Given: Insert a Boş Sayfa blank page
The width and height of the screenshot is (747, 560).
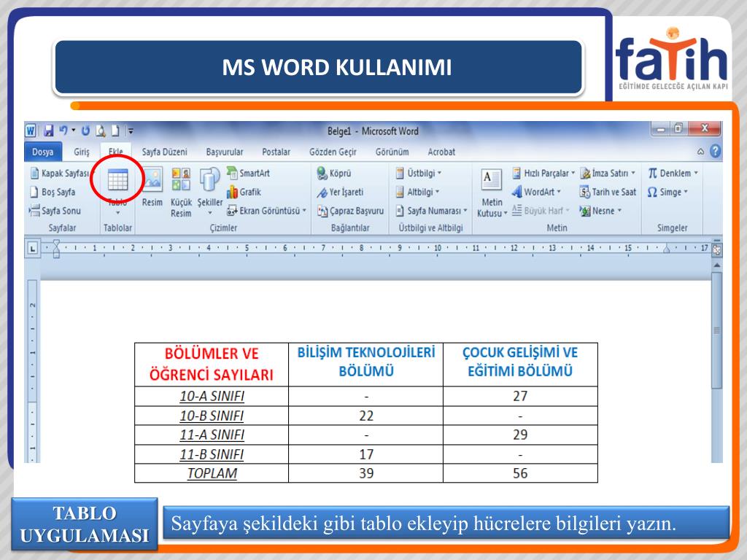Looking at the screenshot, I should (x=53, y=192).
